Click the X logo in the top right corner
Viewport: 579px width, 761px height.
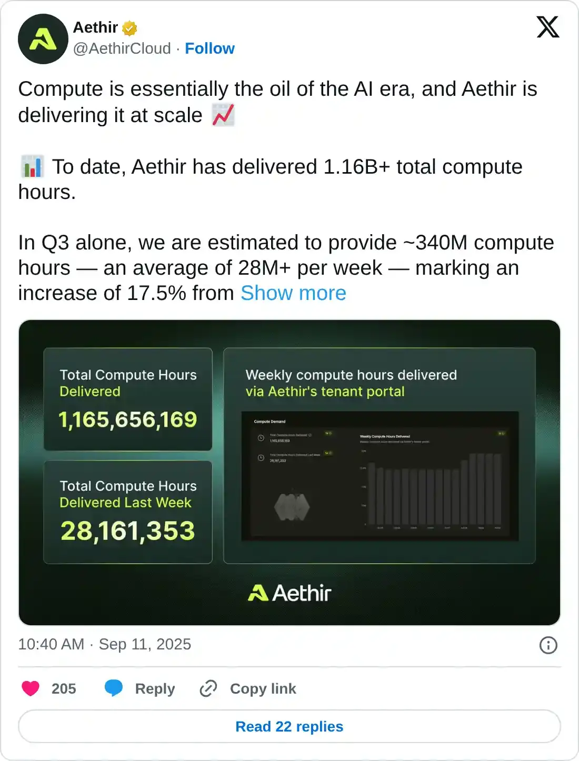coord(547,27)
